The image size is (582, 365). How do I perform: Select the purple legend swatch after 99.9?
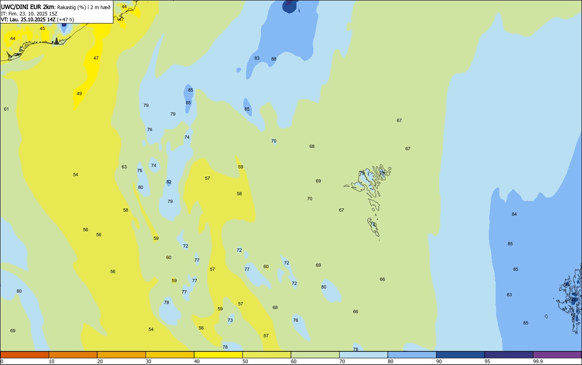point(557,355)
